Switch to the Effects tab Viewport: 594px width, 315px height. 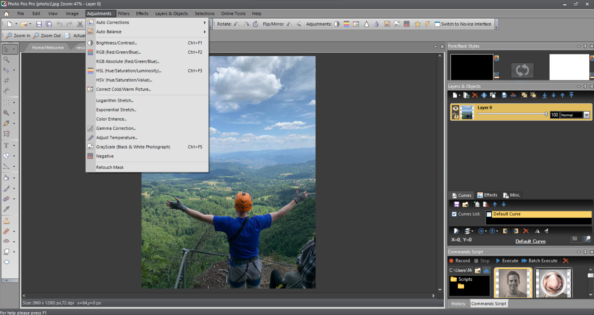487,195
